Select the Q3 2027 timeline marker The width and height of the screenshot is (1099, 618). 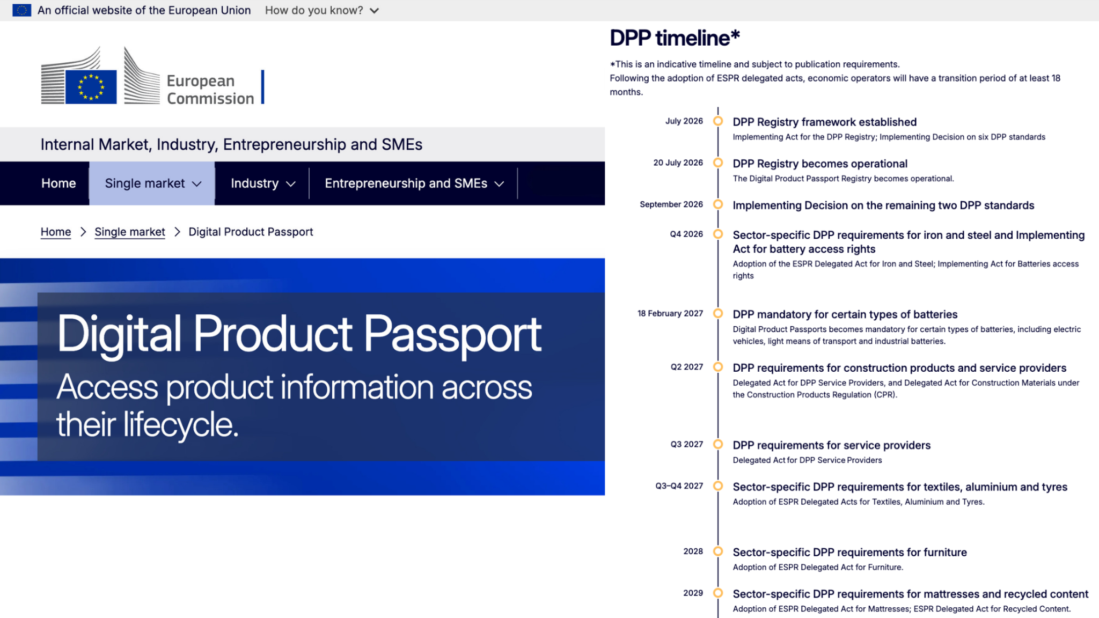718,444
